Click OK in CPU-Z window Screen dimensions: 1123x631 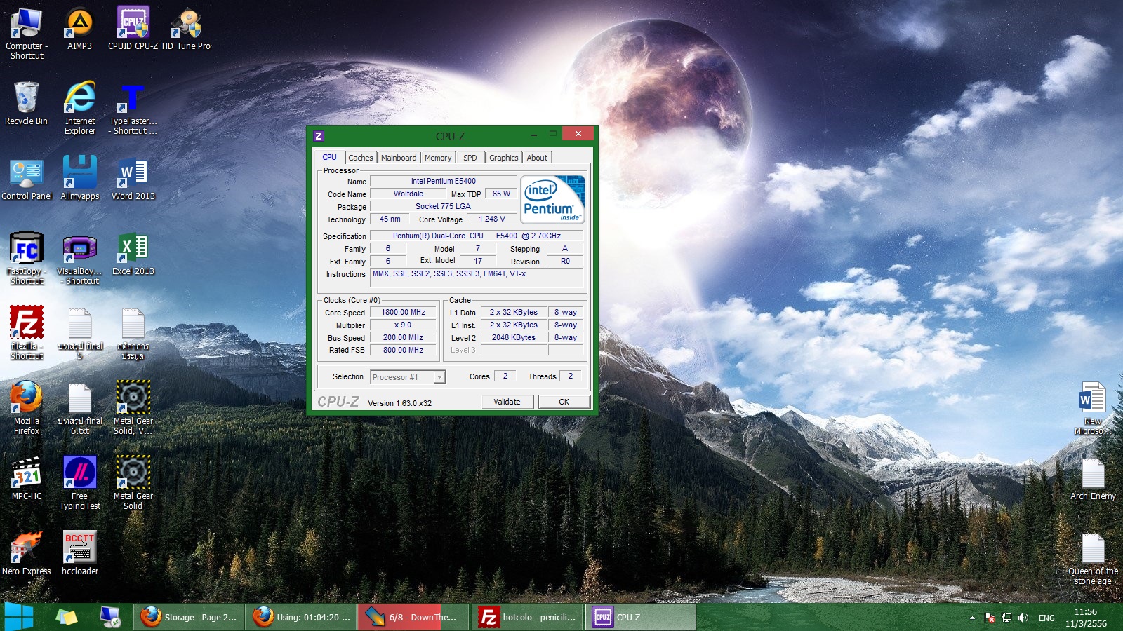coord(564,402)
